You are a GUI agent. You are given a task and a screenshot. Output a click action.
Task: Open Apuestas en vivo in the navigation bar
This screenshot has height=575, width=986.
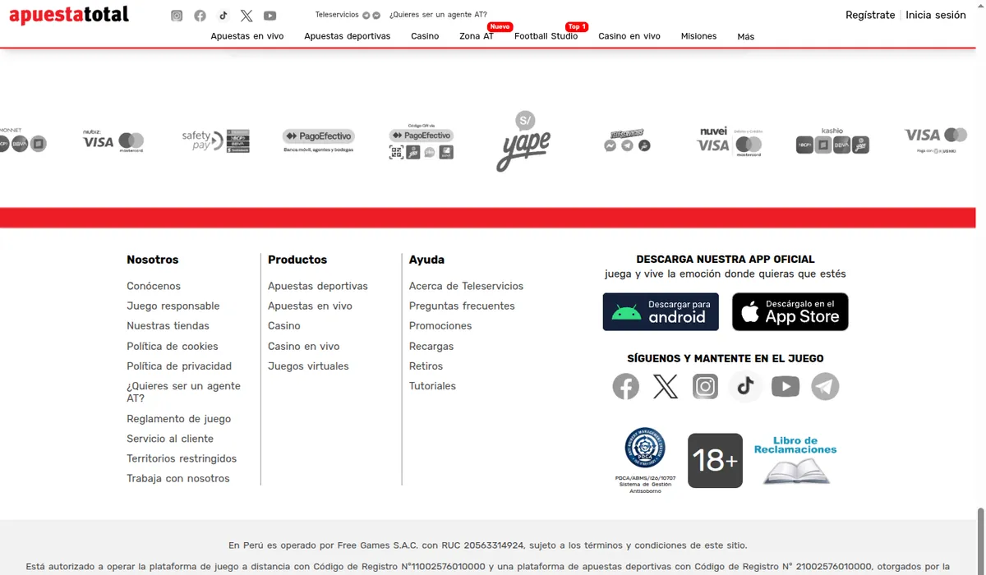click(247, 36)
